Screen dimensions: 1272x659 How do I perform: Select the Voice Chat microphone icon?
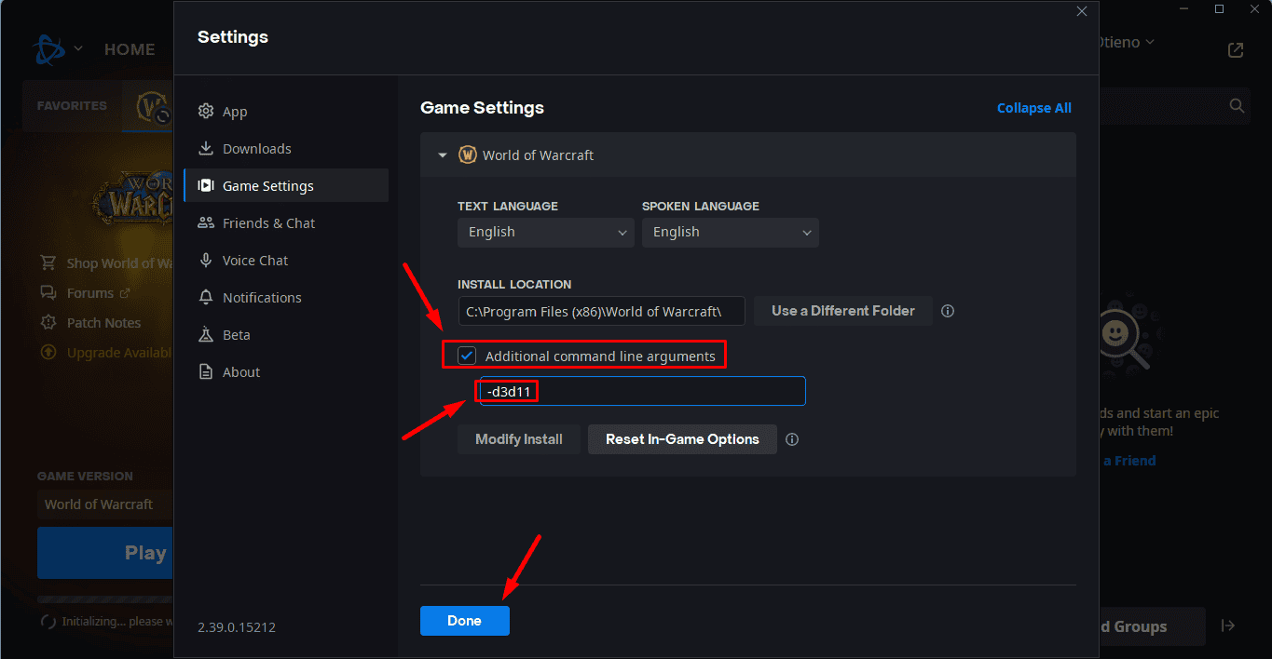[x=205, y=260]
